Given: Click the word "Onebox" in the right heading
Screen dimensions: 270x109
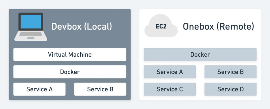Looking at the screenshot, I should point(197,26).
